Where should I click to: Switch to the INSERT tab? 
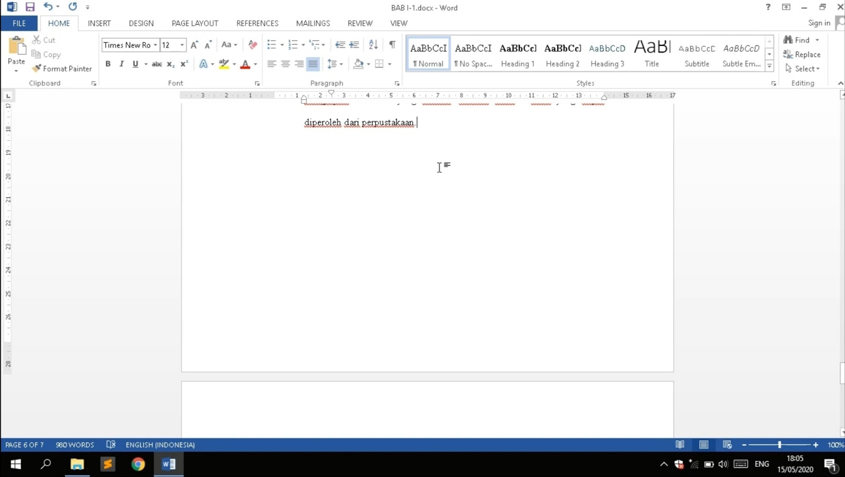(x=99, y=23)
